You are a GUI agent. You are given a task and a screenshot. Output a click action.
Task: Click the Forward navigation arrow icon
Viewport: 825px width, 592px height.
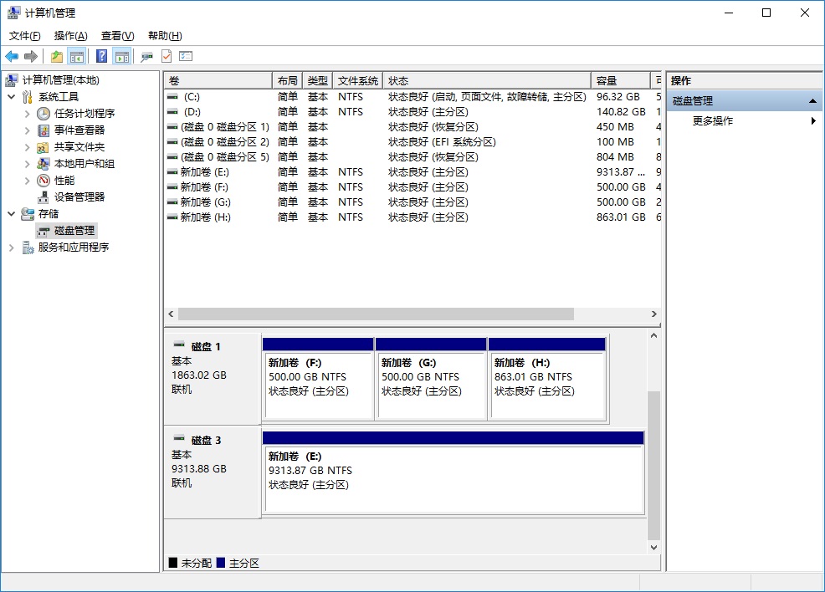[31, 56]
